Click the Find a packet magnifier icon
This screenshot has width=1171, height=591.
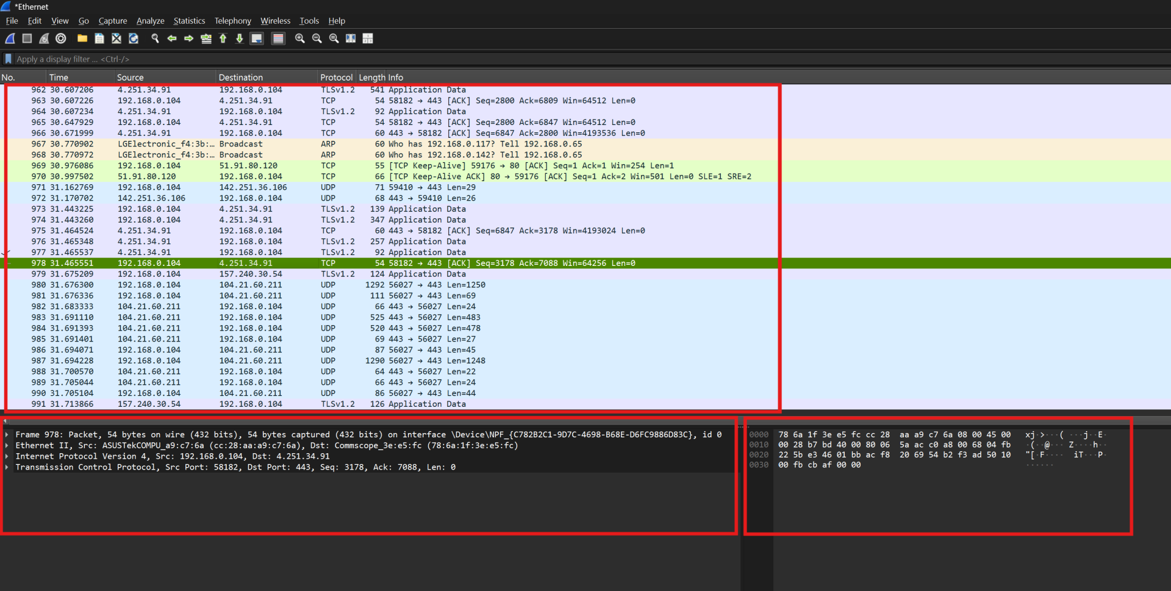click(x=155, y=38)
